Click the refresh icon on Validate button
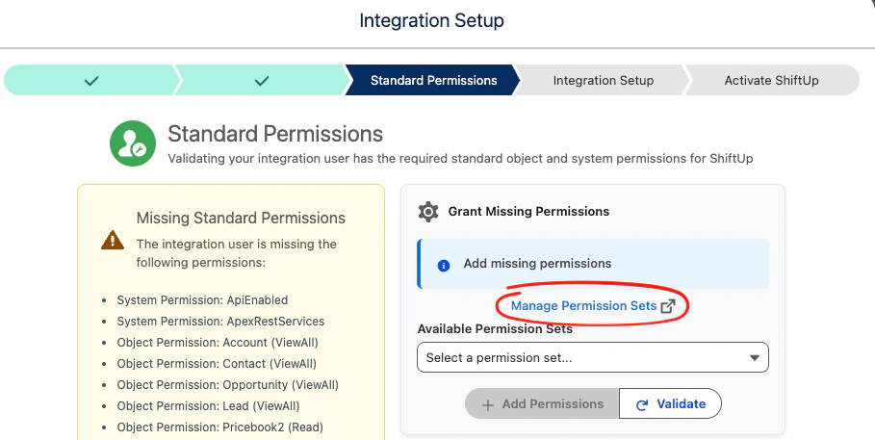Screen dimensions: 875x440 pyautogui.click(x=642, y=404)
